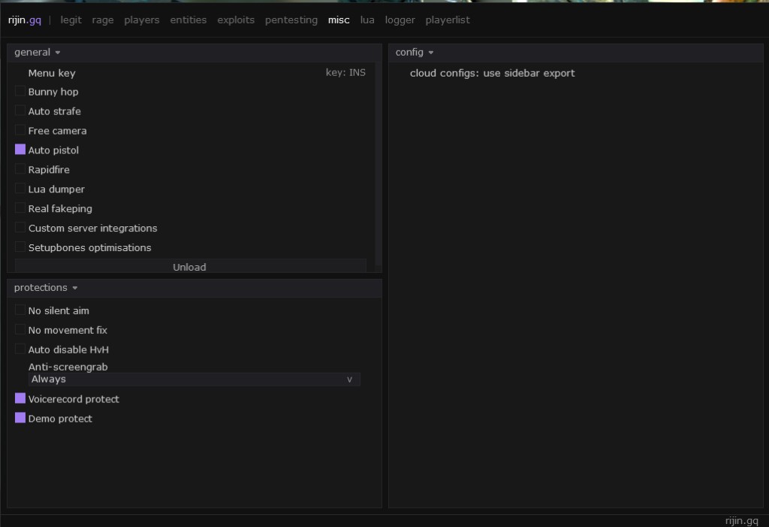Turn off Voicerecord protect
The image size is (769, 527).
20,398
